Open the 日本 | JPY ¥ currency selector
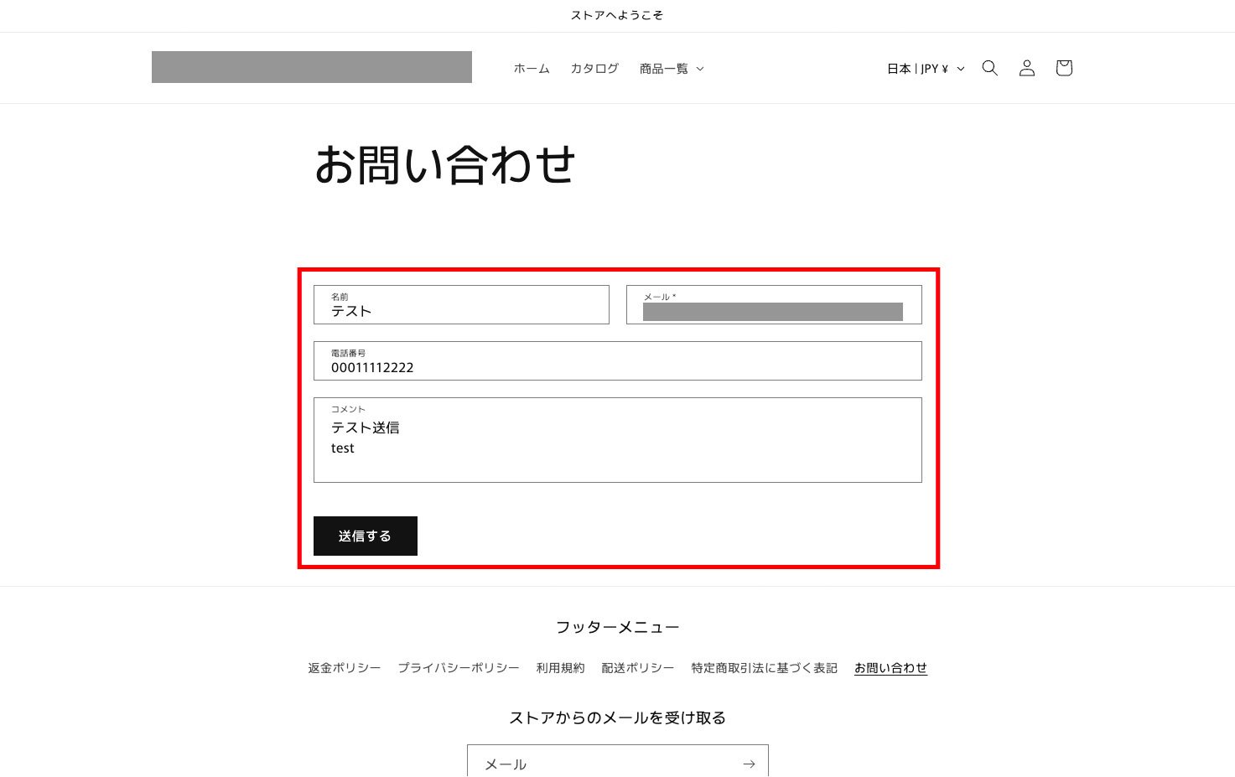The height and width of the screenshot is (777, 1235). pos(918,68)
